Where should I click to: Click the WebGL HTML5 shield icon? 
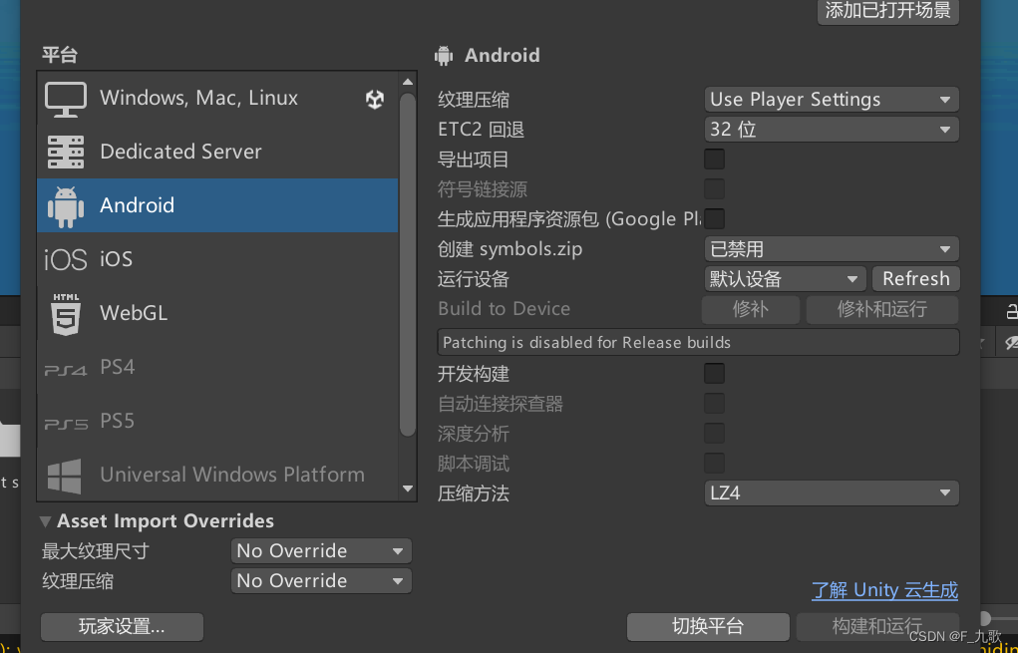coord(66,313)
